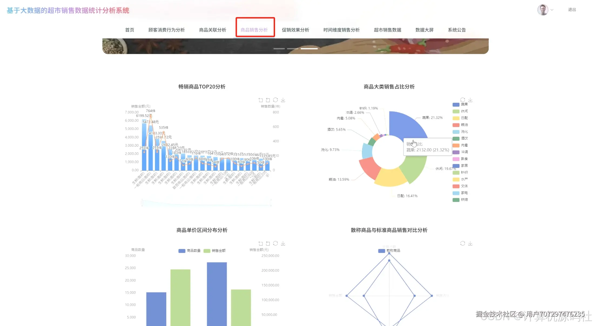Click 酒饮: 5.65% pie label
The height and width of the screenshot is (326, 593).
point(336,130)
